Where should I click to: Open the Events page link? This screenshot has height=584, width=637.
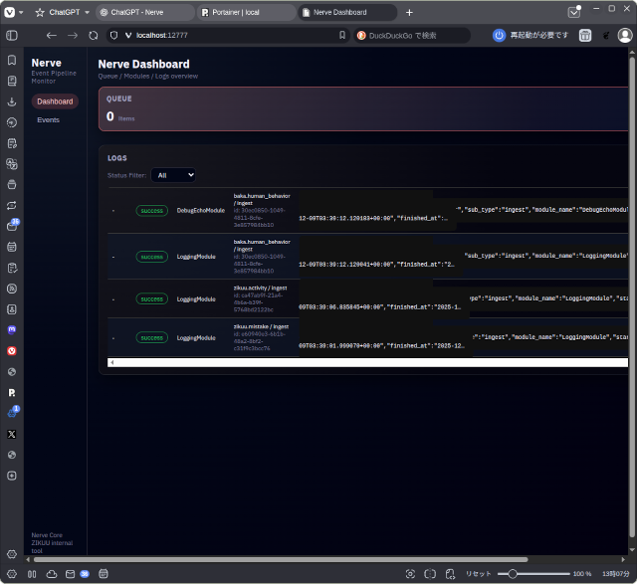click(48, 120)
